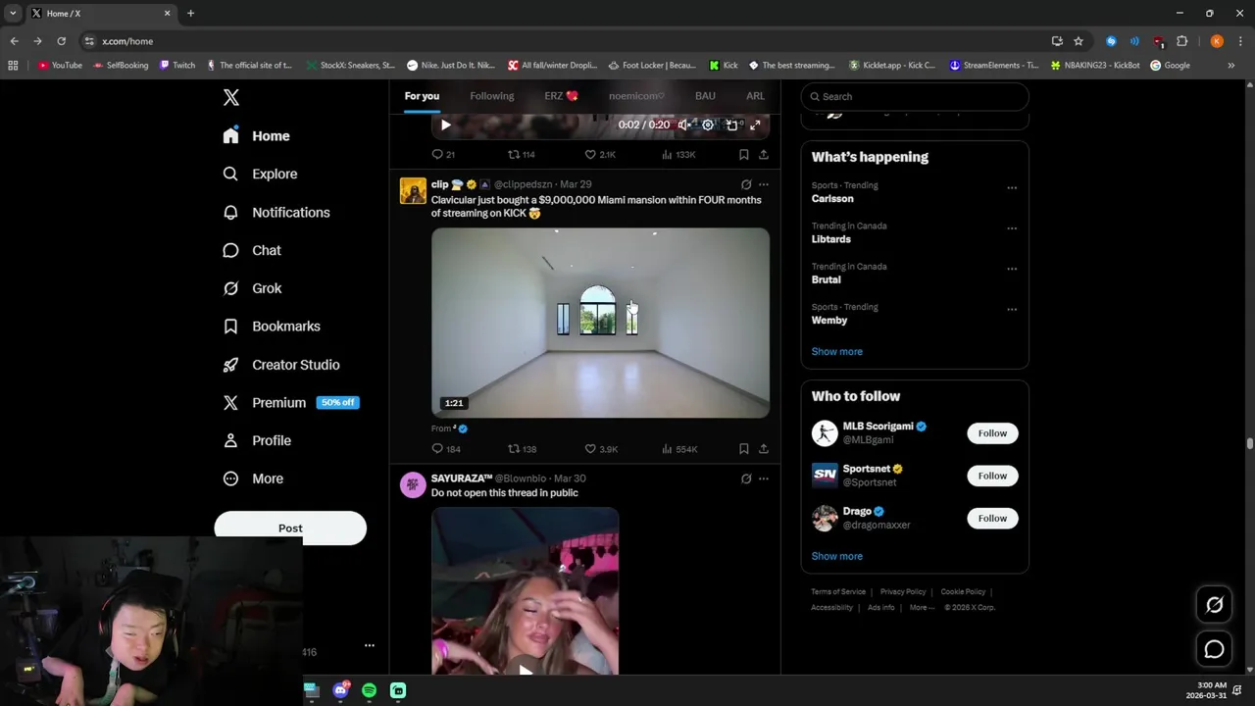The image size is (1255, 706).
Task: Open top video playback settings gear
Action: click(x=708, y=125)
